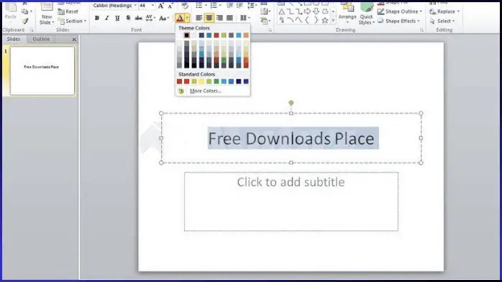This screenshot has width=502, height=282.
Task: Click the subtitle placeholder text
Action: point(291,182)
